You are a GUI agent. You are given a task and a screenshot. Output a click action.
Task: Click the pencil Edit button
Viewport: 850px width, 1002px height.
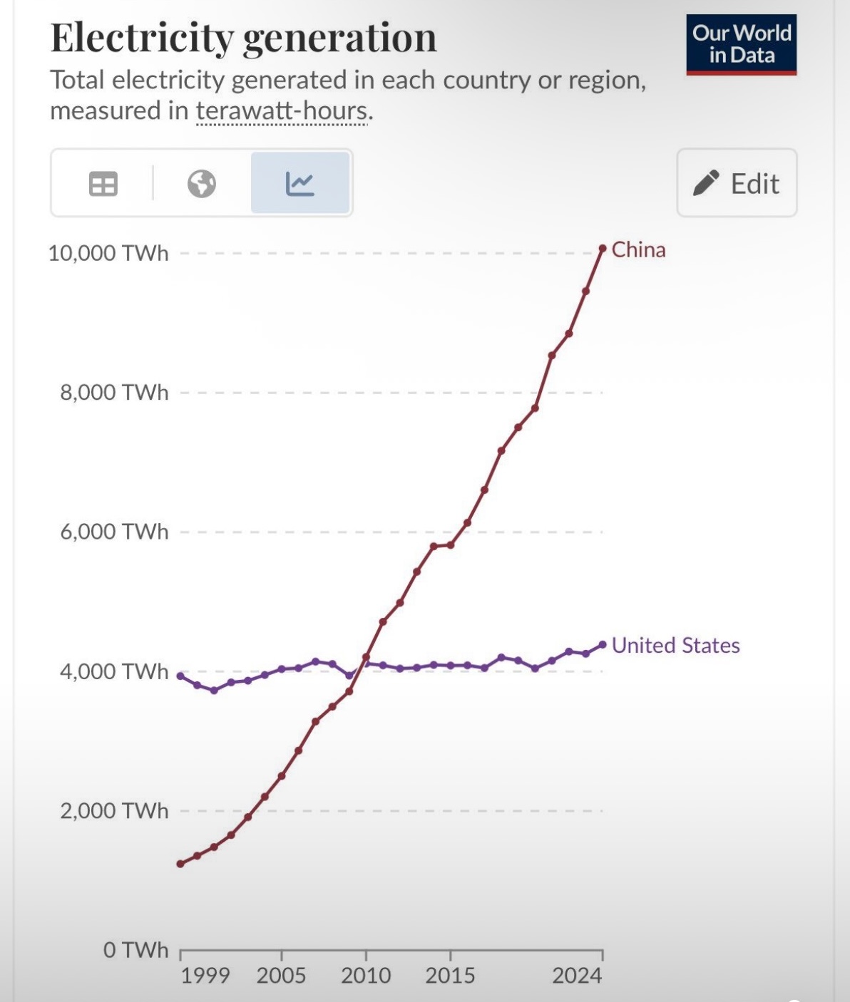737,183
